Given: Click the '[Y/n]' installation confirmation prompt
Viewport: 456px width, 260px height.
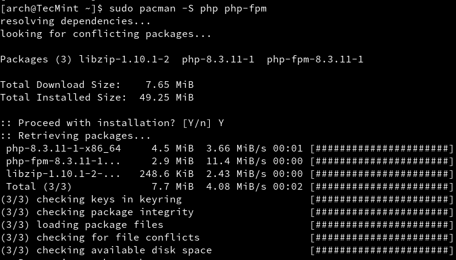Looking at the screenshot, I should click(197, 123).
